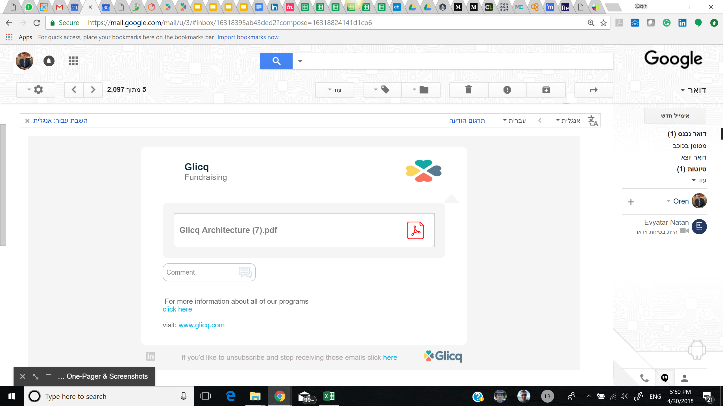Click the notifications bell icon
Viewport: 723px width, 406px height.
(49, 61)
